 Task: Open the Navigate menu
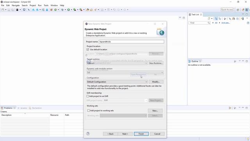16,5
